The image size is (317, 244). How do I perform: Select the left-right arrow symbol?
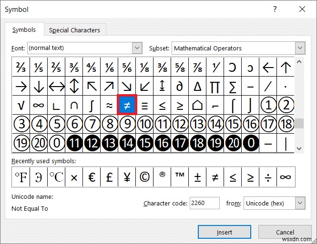click(56, 86)
